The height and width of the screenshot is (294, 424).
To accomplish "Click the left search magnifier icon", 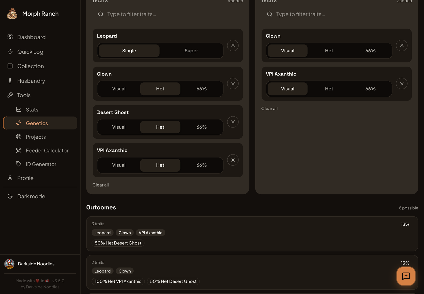I will (101, 14).
